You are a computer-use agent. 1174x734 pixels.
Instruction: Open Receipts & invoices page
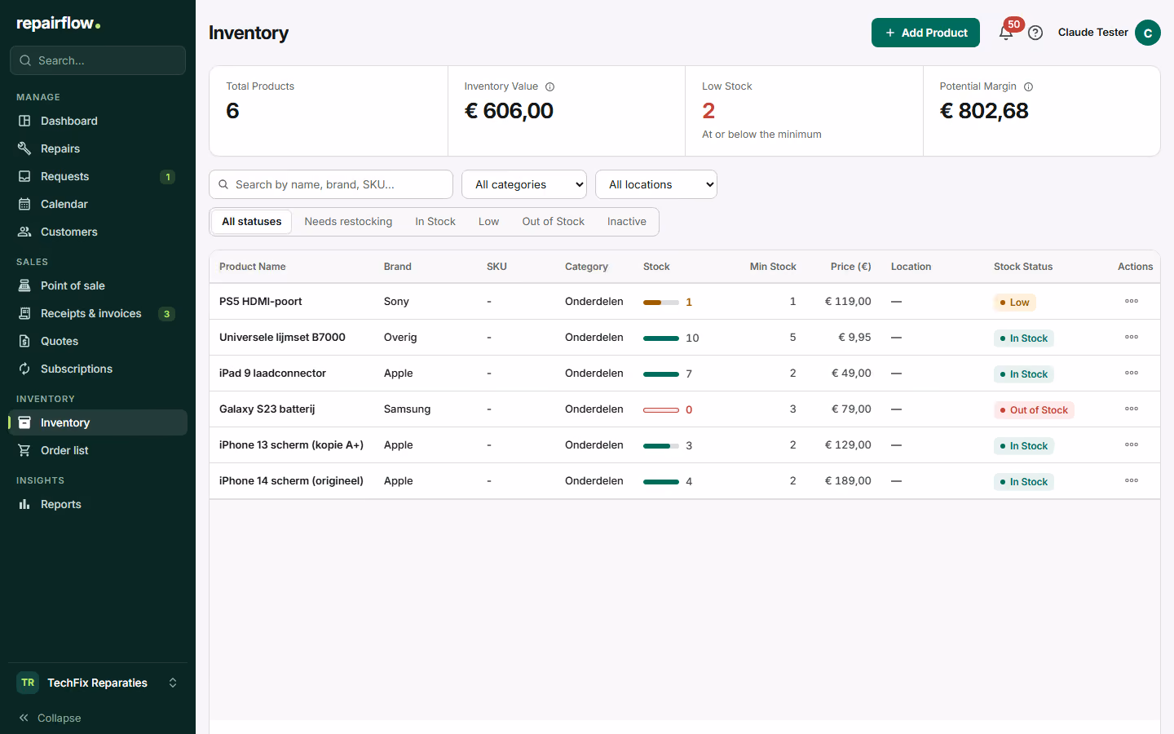click(x=98, y=313)
